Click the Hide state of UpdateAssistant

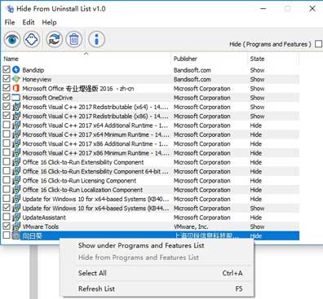click(256, 218)
